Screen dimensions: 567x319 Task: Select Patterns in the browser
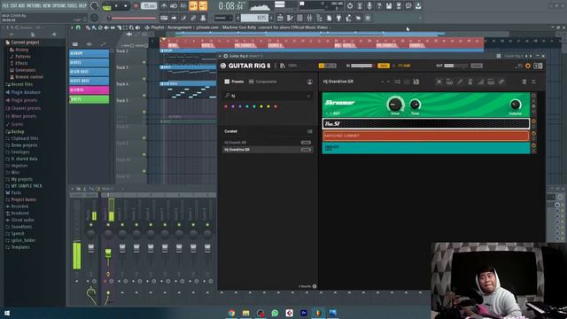click(x=22, y=57)
